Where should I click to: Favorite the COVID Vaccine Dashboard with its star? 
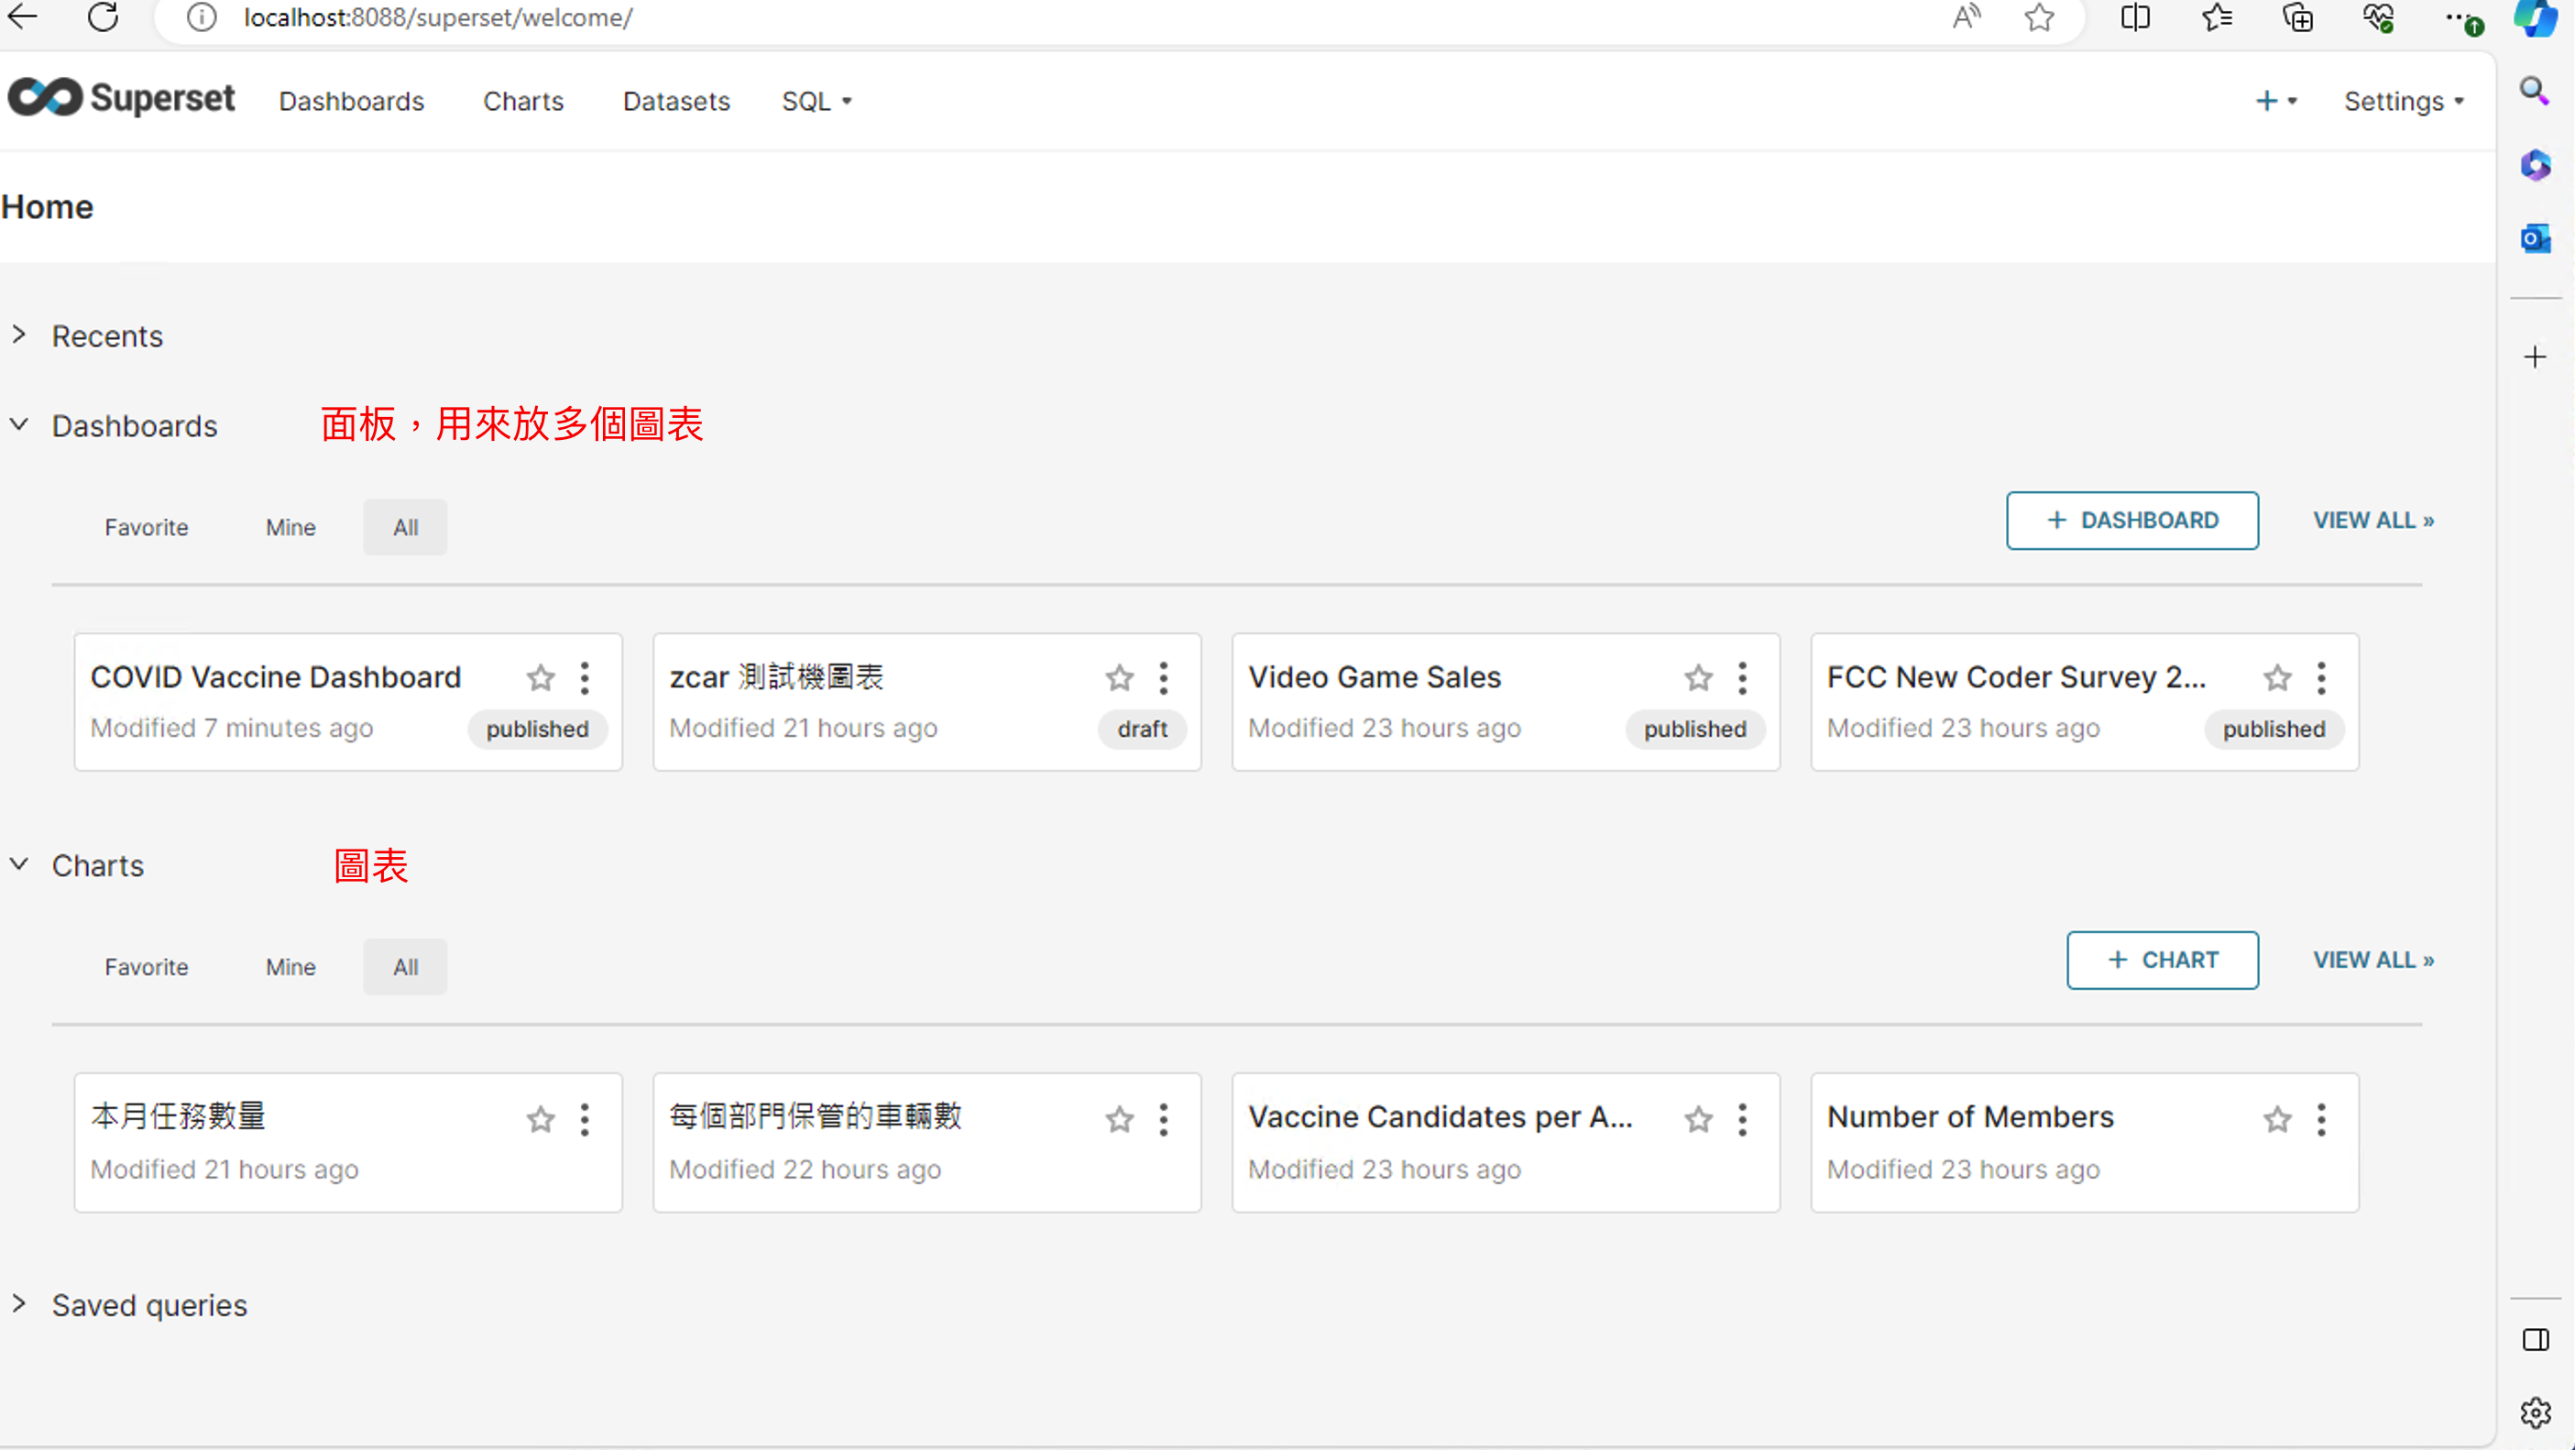(541, 678)
